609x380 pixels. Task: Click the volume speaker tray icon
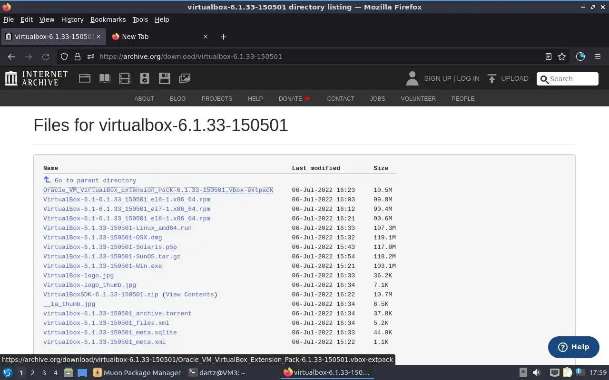(x=537, y=372)
